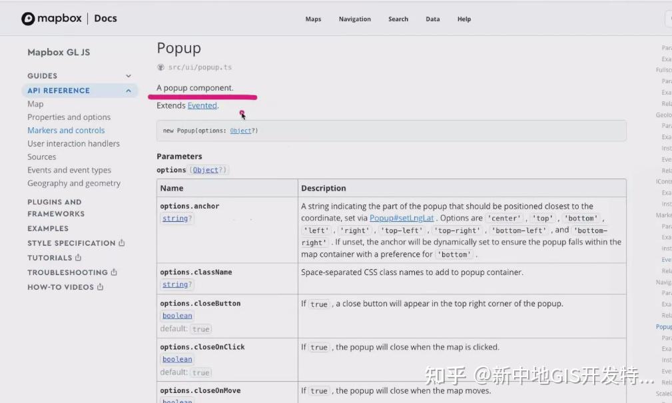Viewport: 672px width, 403px height.
Task: Open the boolean link under options.closeButton
Action: tap(176, 315)
